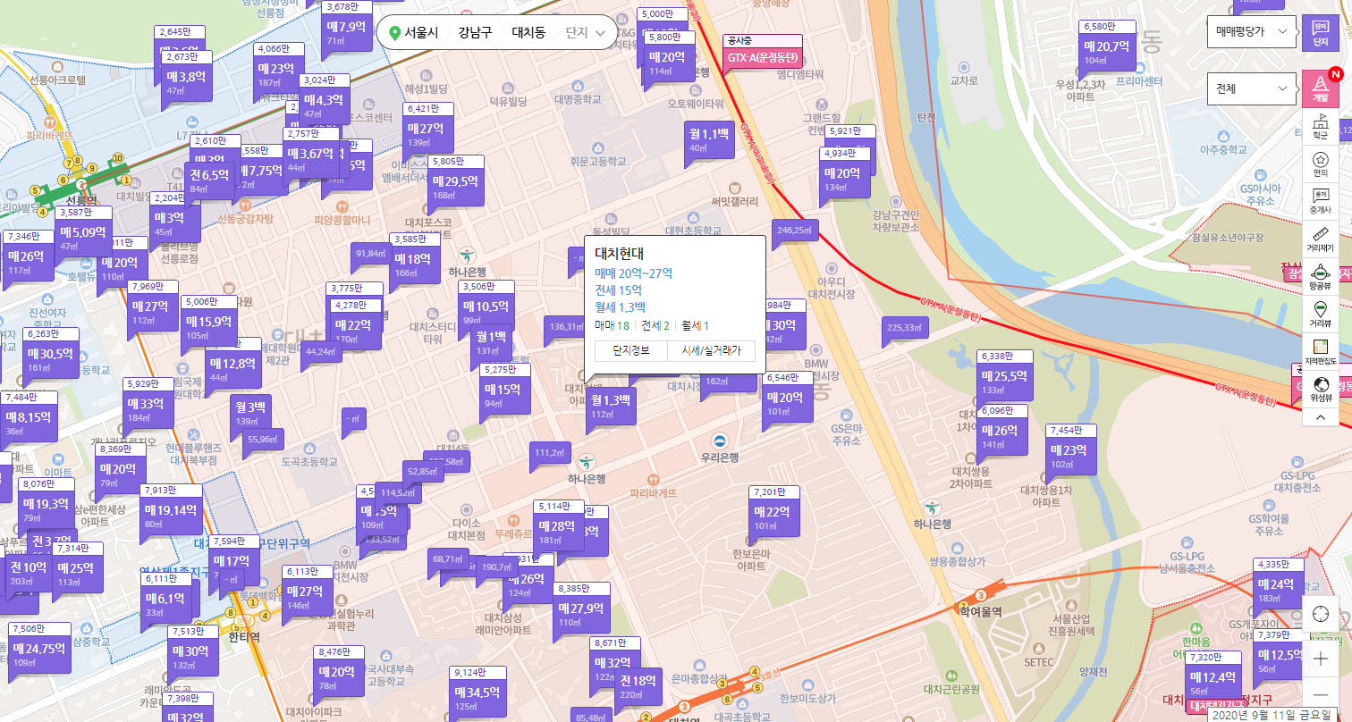Viewport: 1352px width, 722px height.
Task: Show 학군 school district overlay
Action: pos(1321,127)
